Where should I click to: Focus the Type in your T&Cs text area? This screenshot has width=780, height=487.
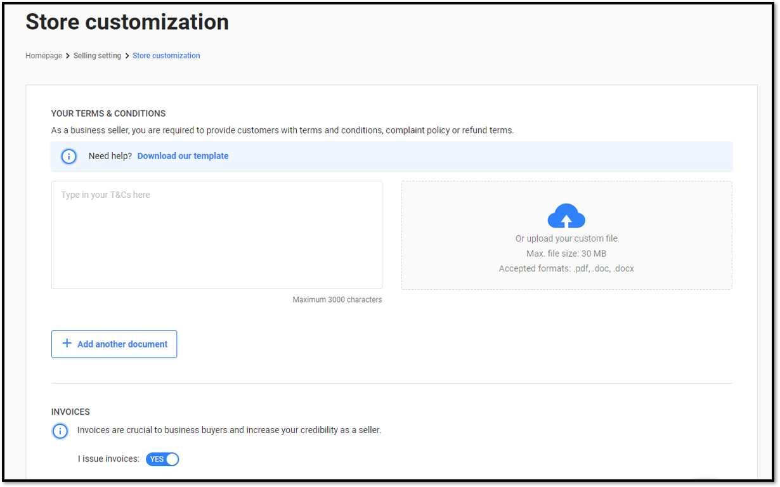pyautogui.click(x=217, y=235)
